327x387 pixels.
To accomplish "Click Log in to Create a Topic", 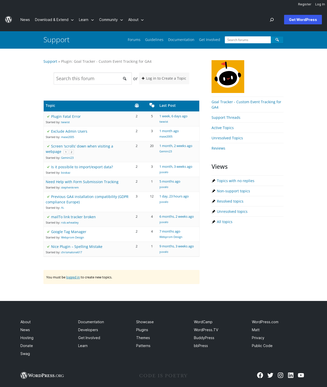I will pos(164,78).
